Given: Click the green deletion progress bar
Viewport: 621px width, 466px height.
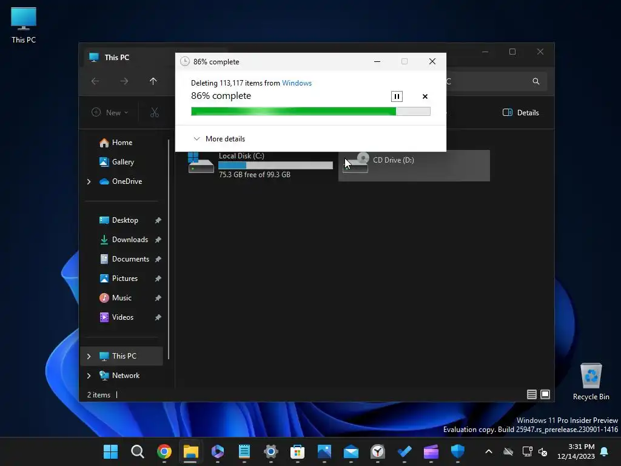Looking at the screenshot, I should (310, 112).
